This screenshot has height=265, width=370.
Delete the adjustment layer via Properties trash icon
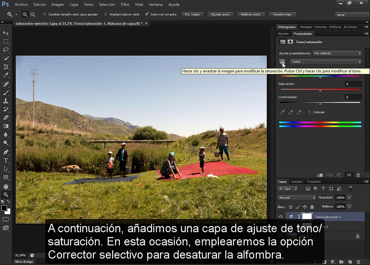tap(358, 175)
